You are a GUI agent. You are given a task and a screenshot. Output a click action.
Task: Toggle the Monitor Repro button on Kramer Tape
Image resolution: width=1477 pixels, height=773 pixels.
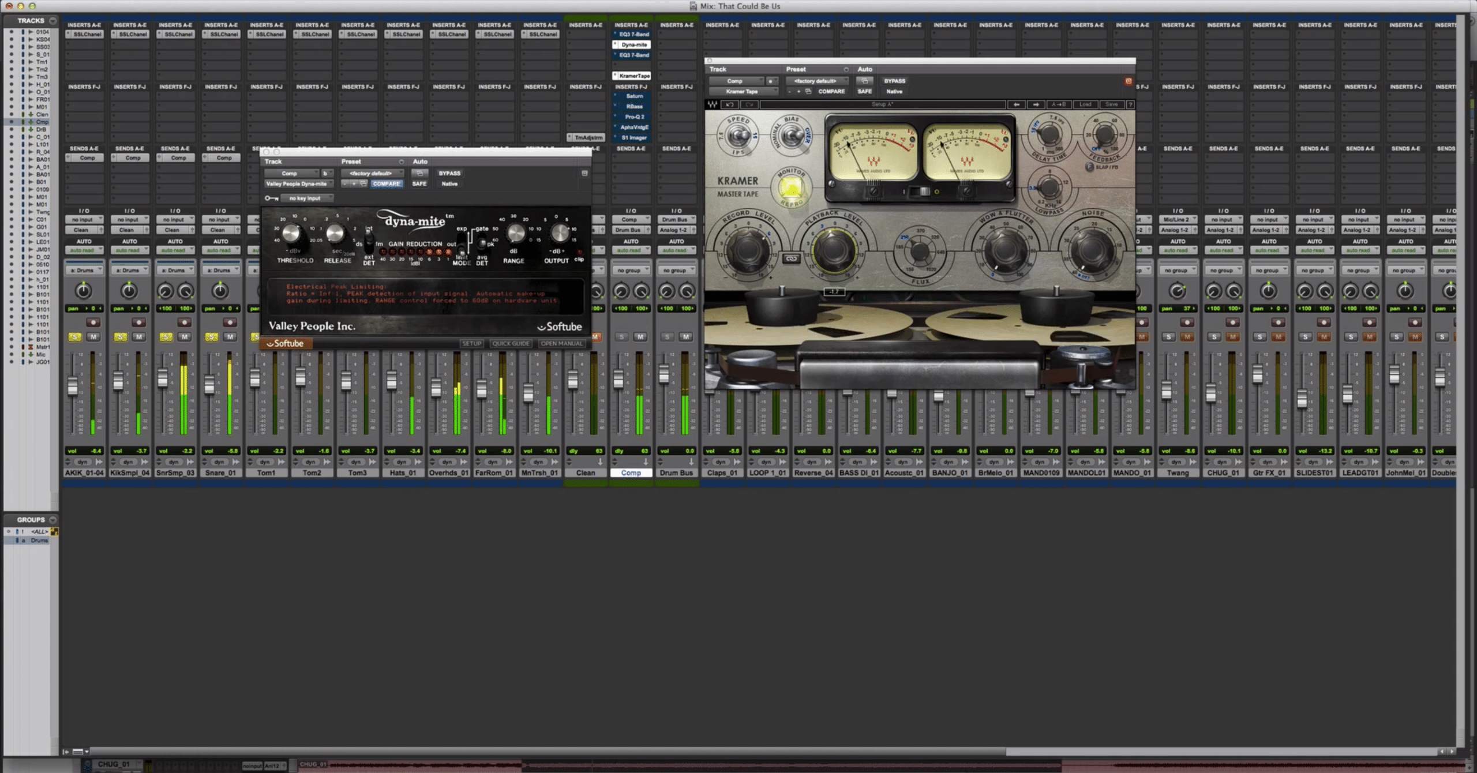(790, 189)
